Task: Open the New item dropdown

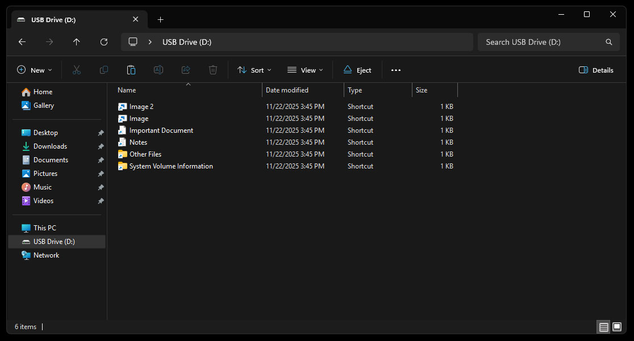Action: tap(35, 70)
